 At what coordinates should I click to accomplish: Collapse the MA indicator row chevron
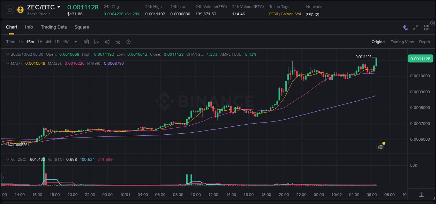[x=7, y=63]
